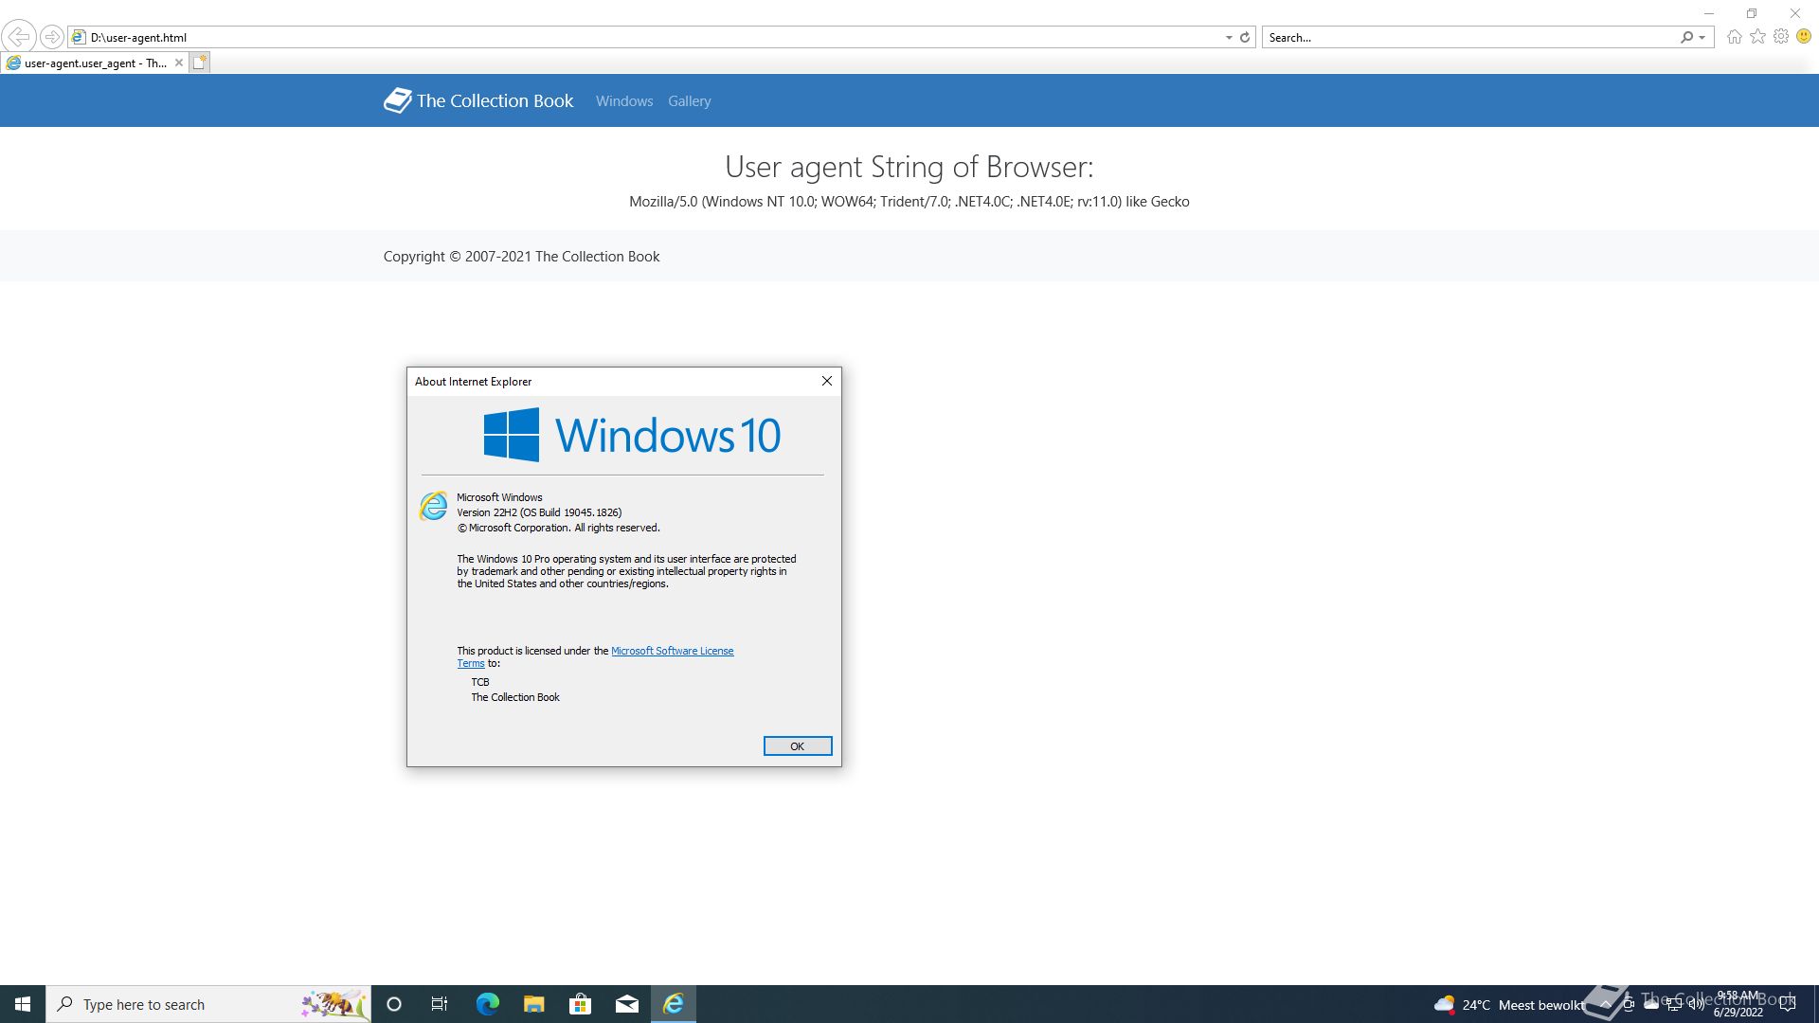Click The Collection Book licensee text in the dialog
The height and width of the screenshot is (1023, 1819).
pos(514,697)
